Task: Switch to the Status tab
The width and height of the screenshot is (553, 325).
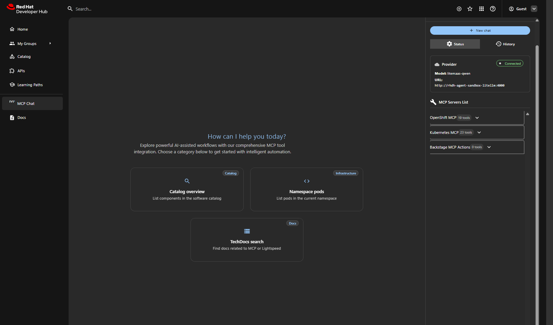Action: (455, 44)
